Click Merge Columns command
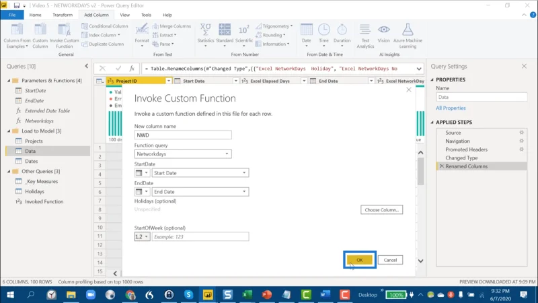 [x=171, y=26]
